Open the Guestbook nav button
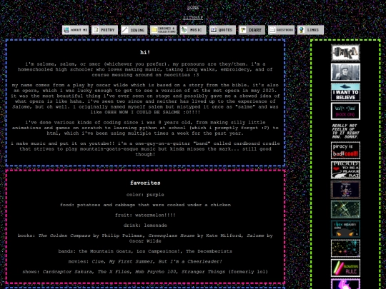This screenshot has width=386, height=289. point(281,30)
